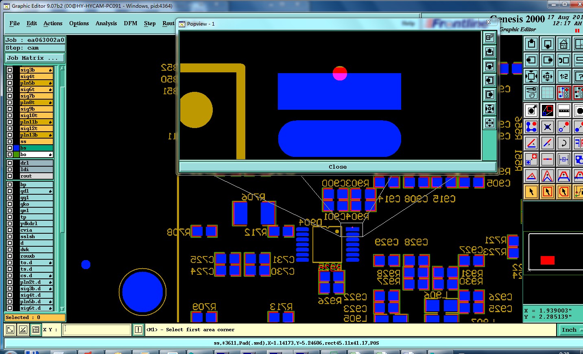Toggle the drl layer checkbox
The height and width of the screenshot is (354, 583).
(x=10, y=163)
